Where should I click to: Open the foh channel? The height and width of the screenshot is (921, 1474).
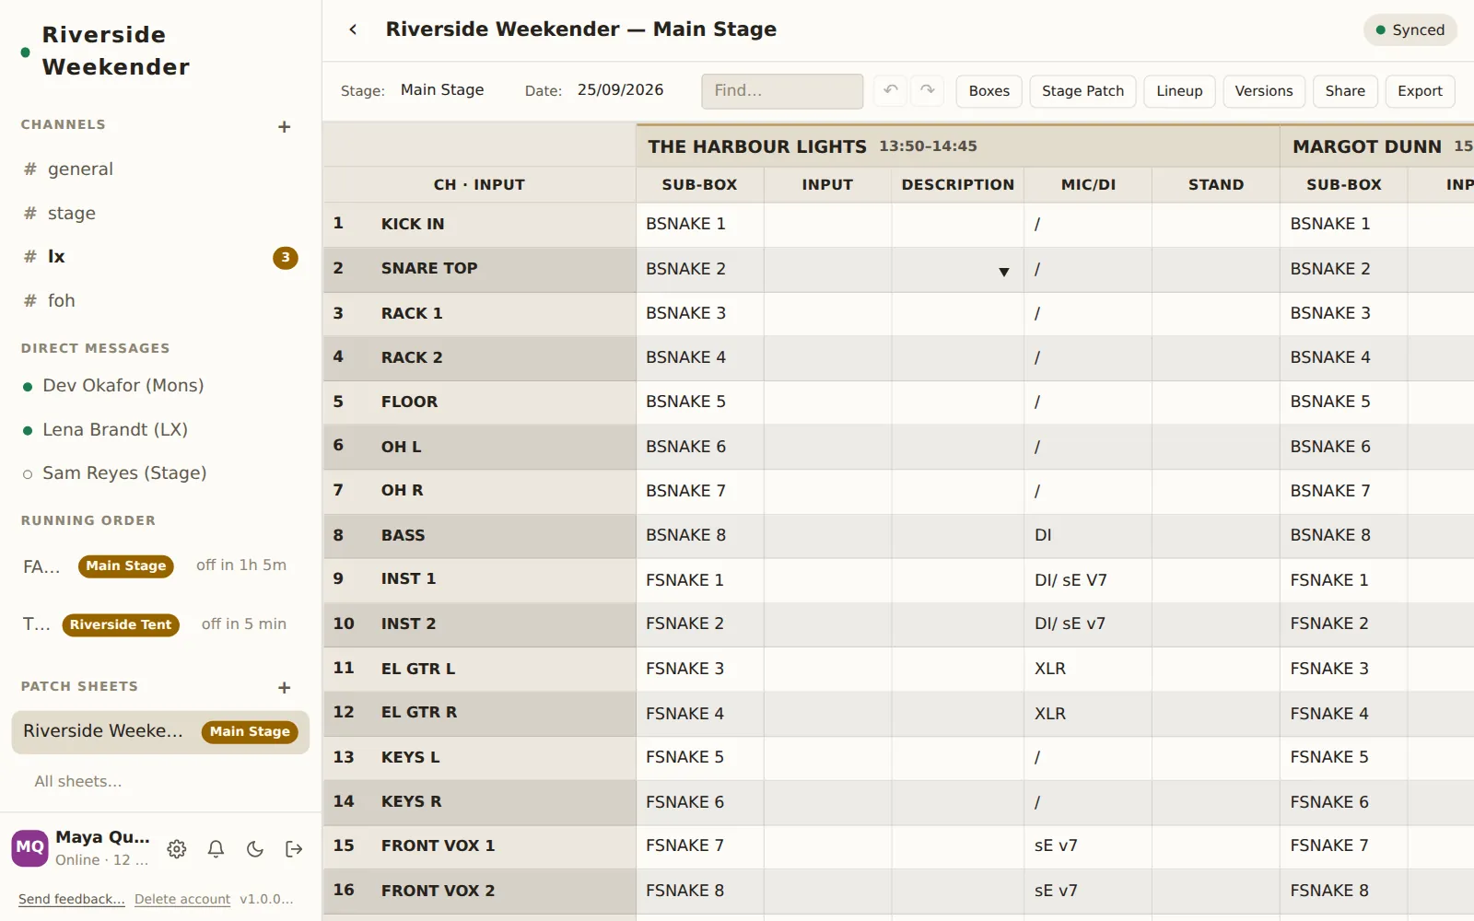(x=160, y=301)
